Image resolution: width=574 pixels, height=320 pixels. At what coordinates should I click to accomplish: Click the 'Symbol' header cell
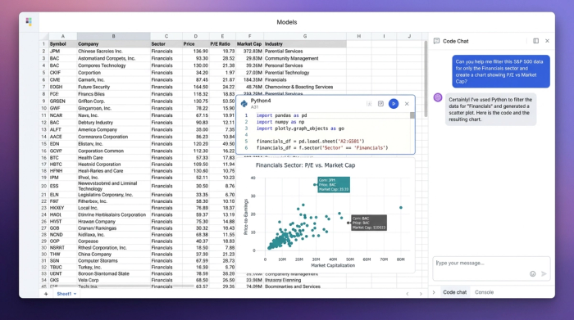[x=62, y=44]
